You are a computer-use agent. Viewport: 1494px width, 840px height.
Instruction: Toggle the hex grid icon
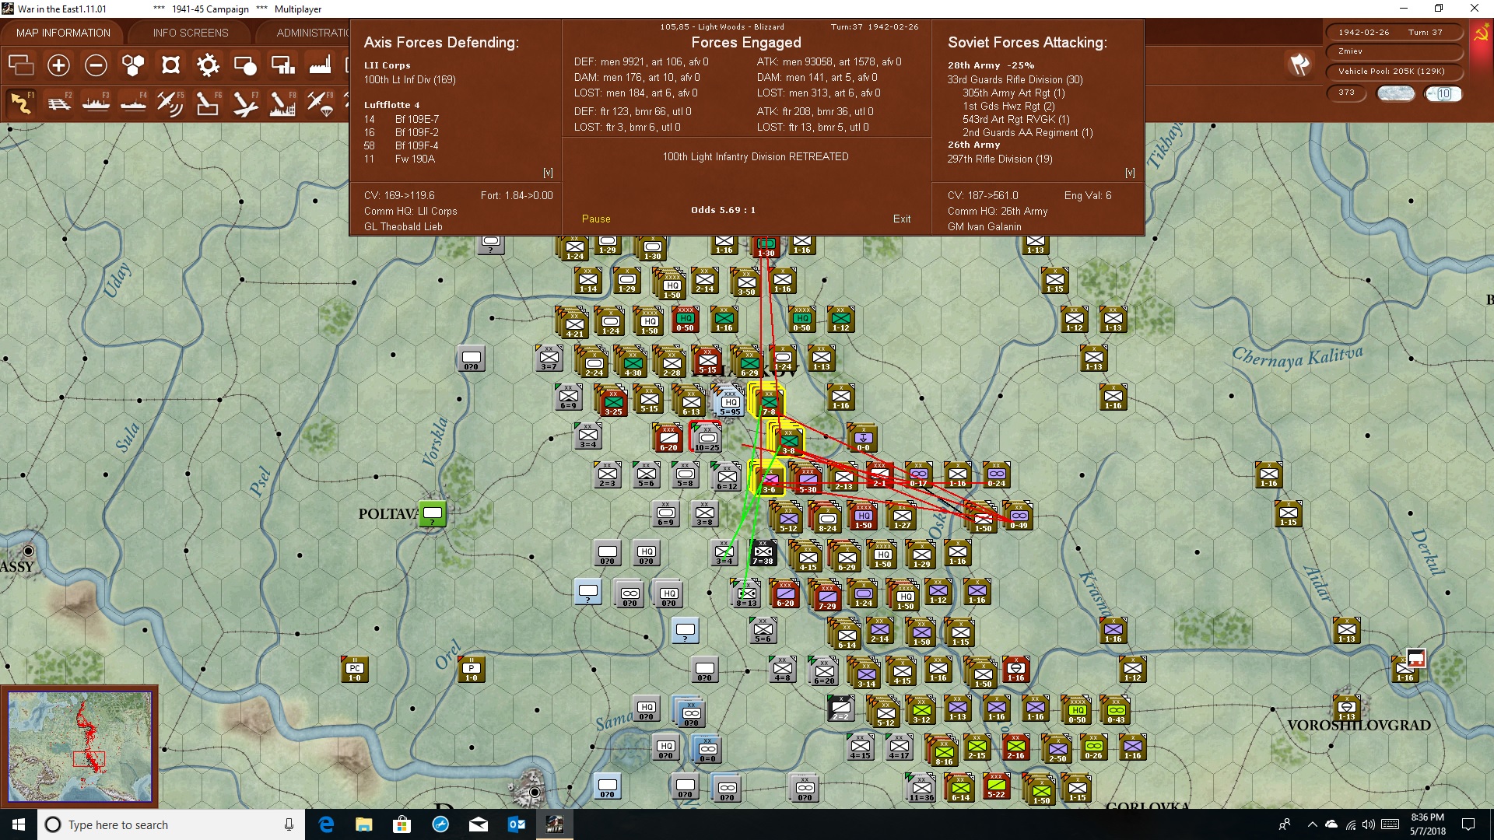tap(133, 65)
